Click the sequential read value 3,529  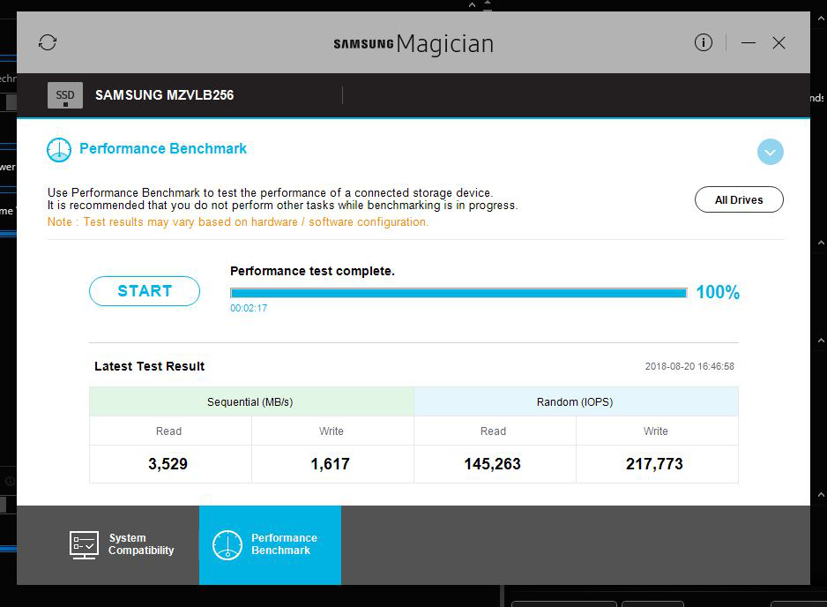168,464
